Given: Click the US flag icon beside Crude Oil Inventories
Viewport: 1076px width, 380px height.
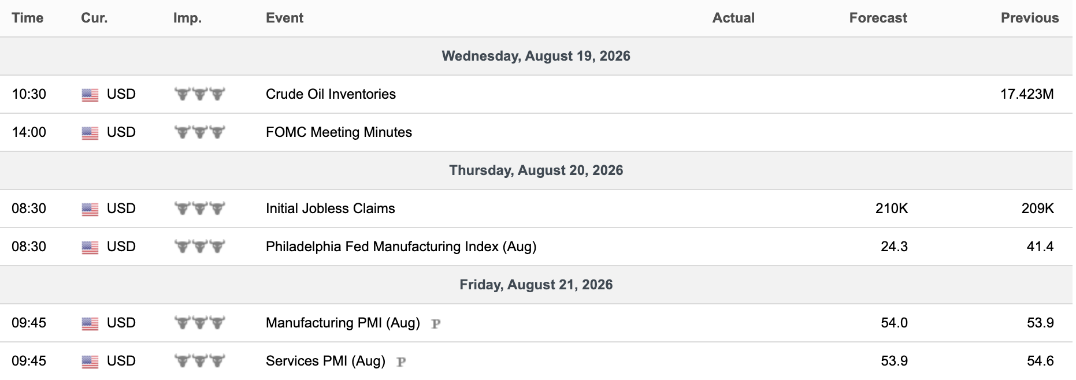Looking at the screenshot, I should tap(90, 95).
